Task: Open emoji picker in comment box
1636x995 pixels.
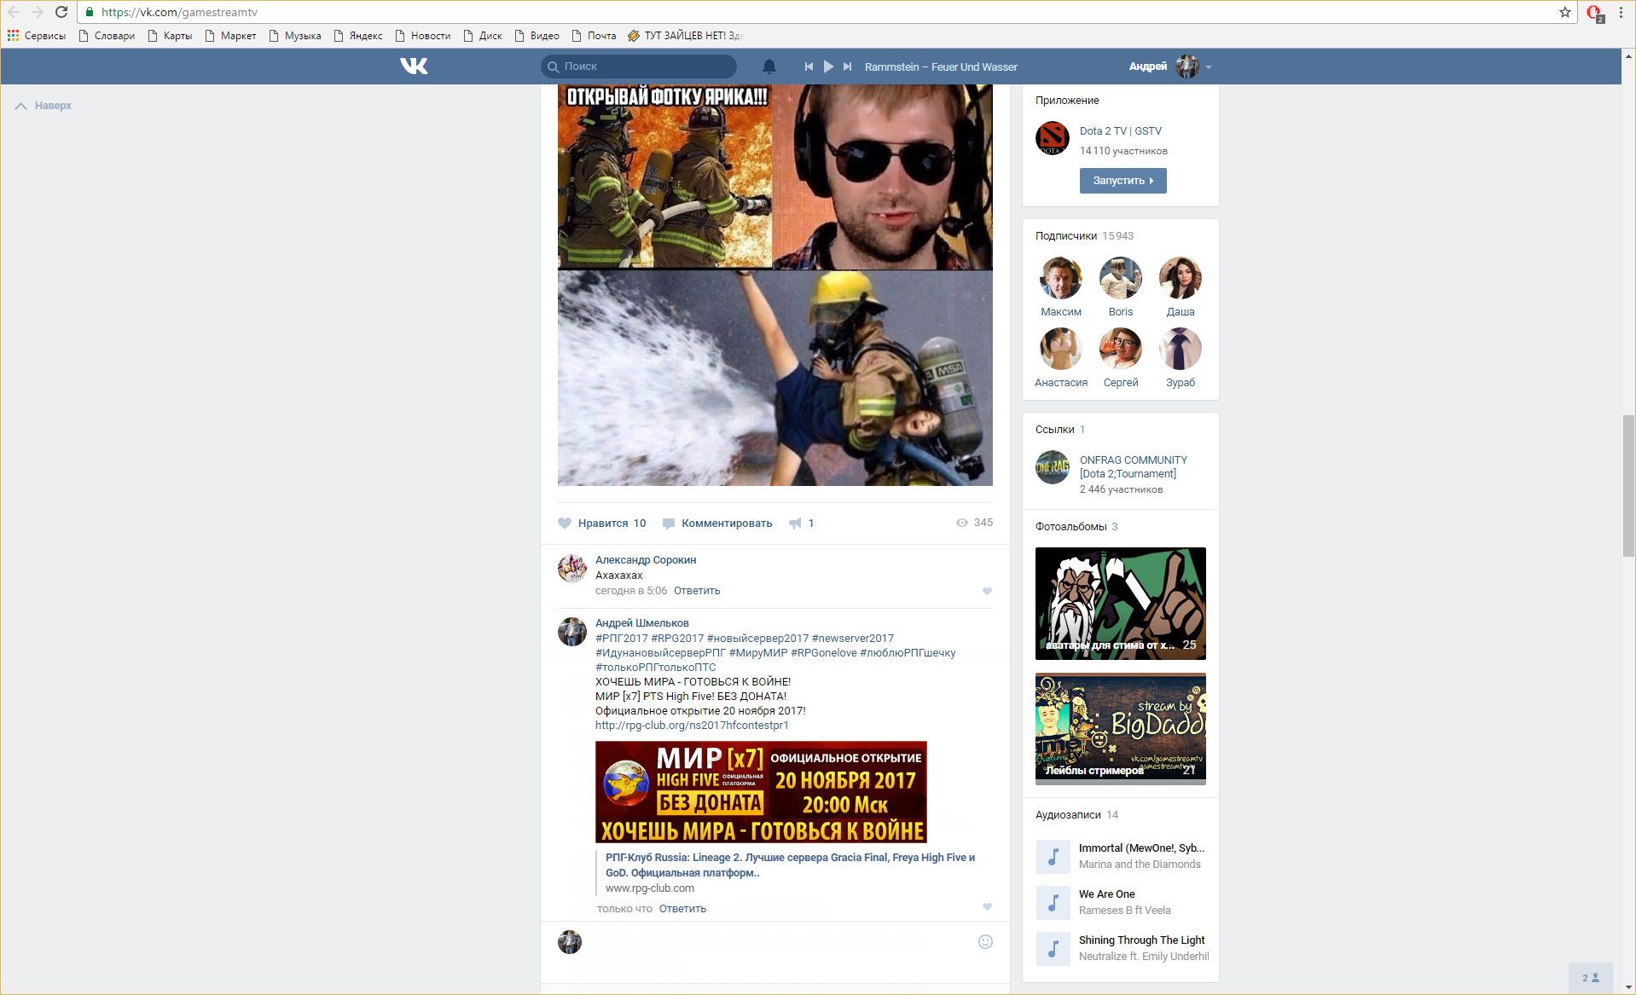Action: tap(985, 942)
